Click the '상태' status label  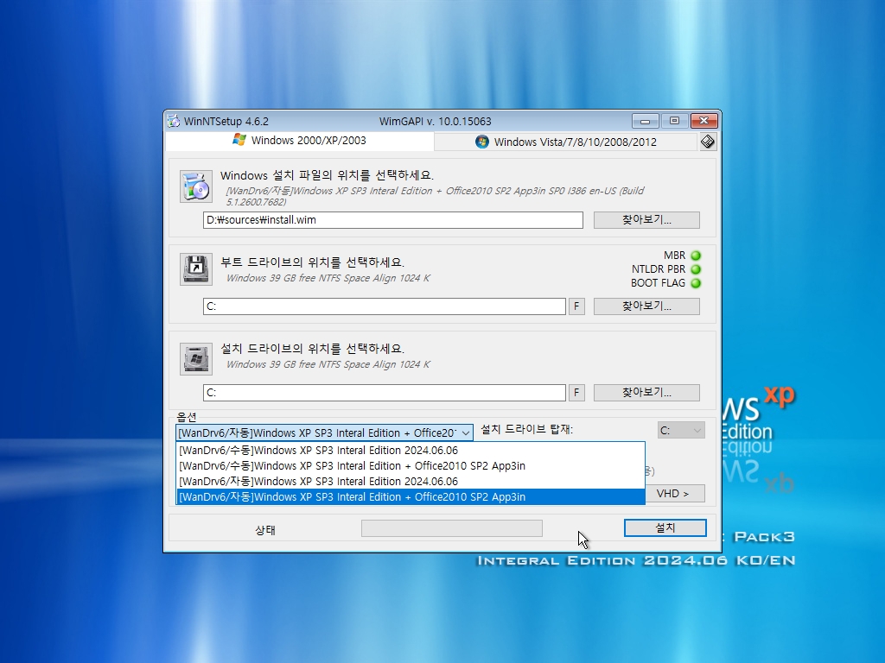265,530
